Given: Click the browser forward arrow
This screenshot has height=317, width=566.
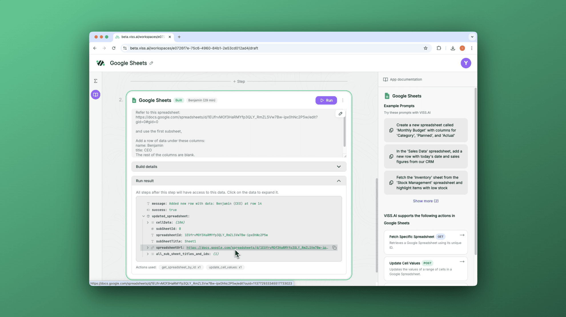Looking at the screenshot, I should coord(104,48).
